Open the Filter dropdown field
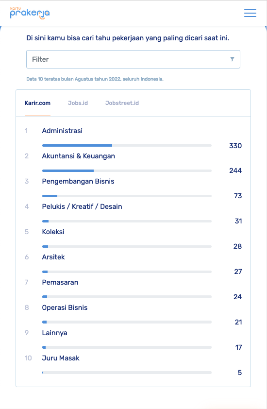The height and width of the screenshot is (409, 267). click(x=133, y=59)
